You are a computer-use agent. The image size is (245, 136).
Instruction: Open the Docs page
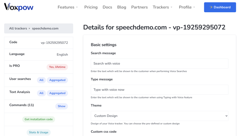(107, 7)
